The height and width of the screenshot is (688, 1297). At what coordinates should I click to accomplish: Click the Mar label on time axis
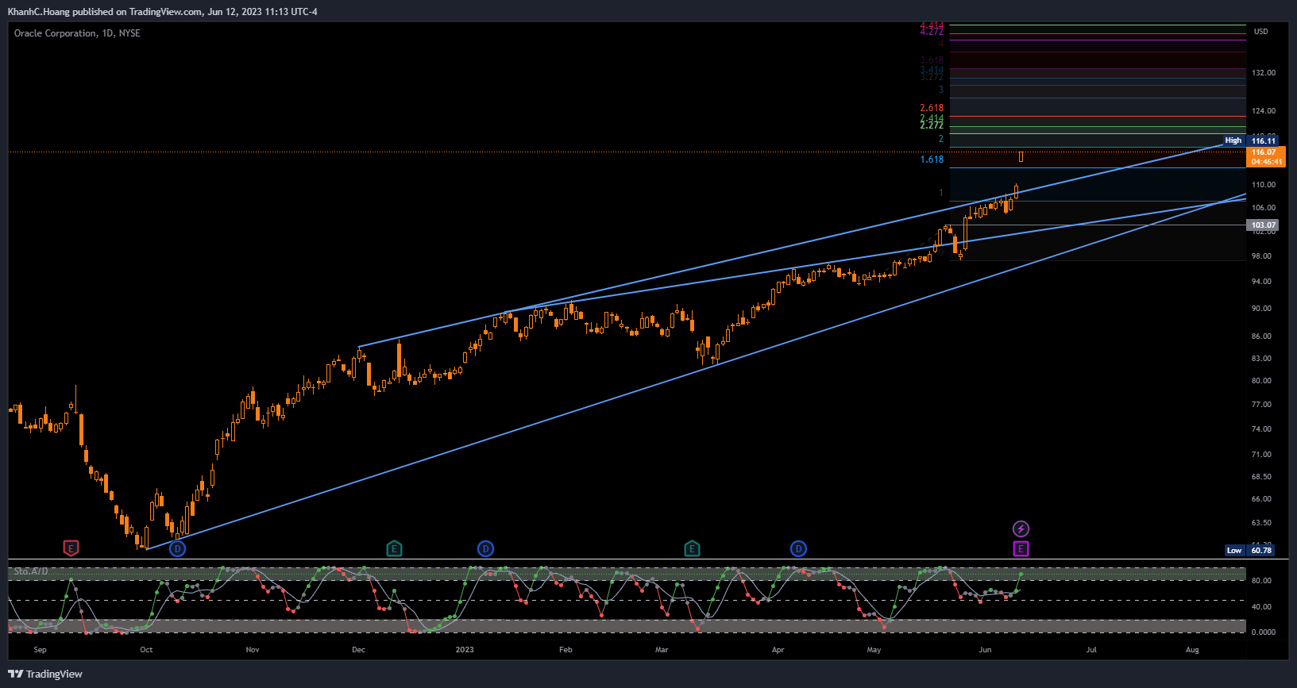(x=662, y=650)
